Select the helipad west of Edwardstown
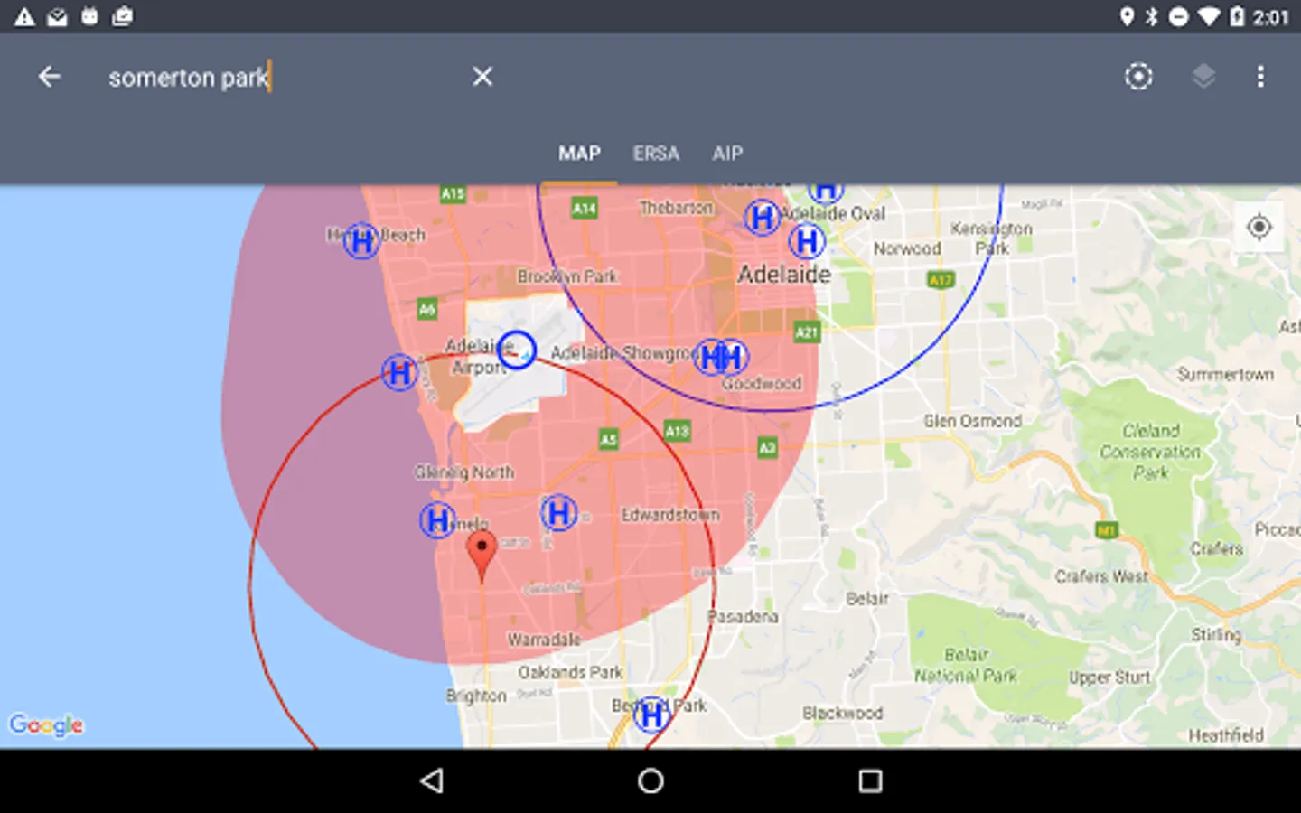 click(558, 513)
